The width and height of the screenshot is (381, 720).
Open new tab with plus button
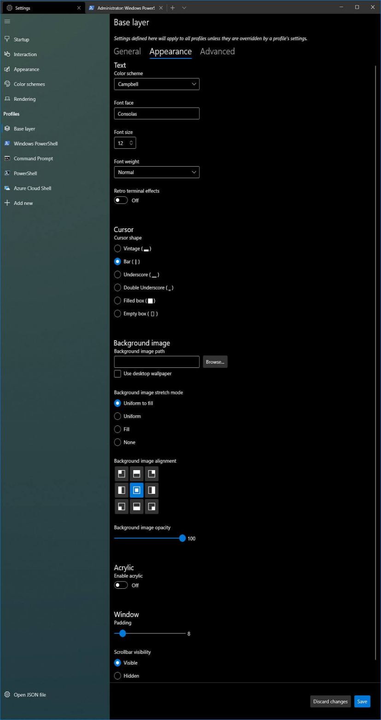point(173,8)
